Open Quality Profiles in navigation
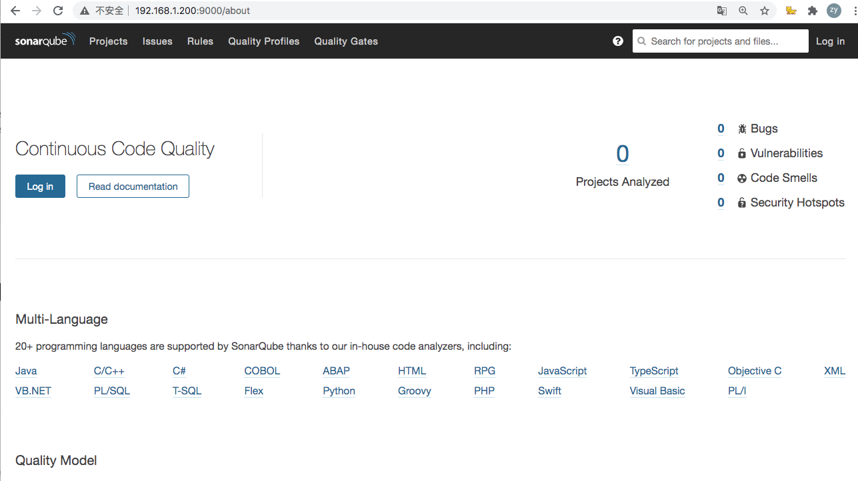Screen dimensions: 858x481 [x=263, y=41]
